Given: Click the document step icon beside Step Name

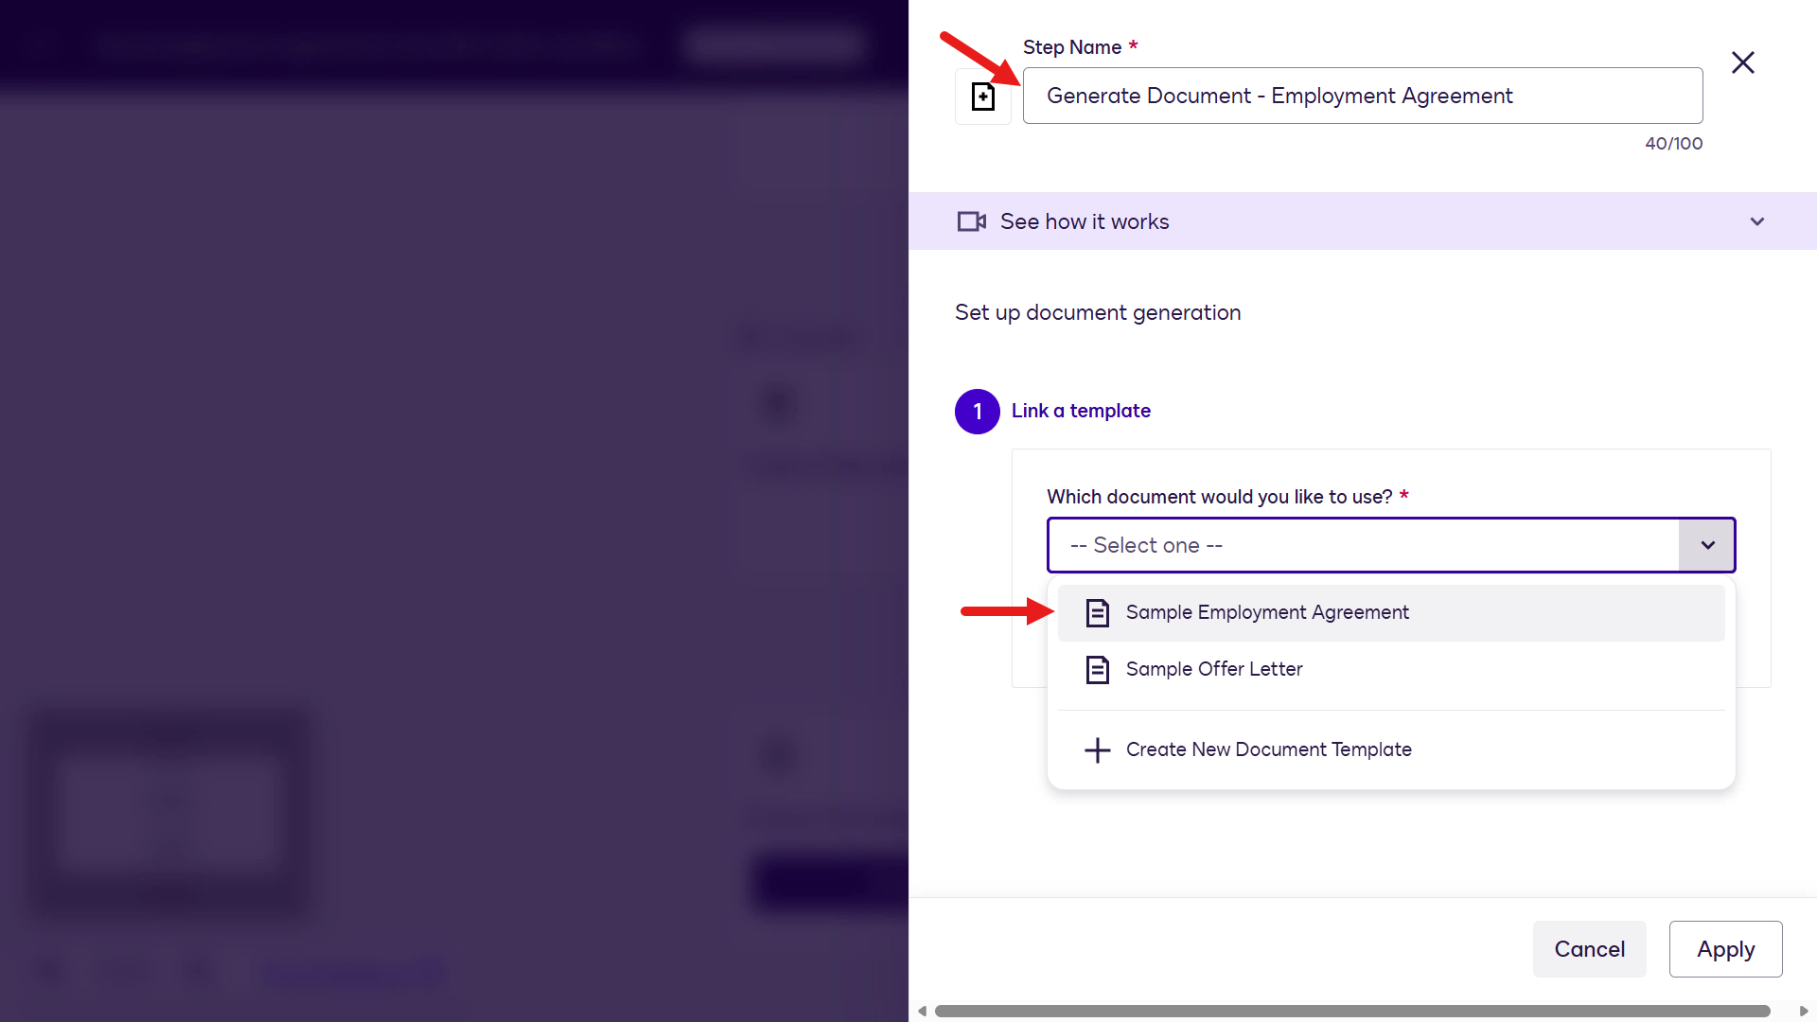Looking at the screenshot, I should point(983,97).
